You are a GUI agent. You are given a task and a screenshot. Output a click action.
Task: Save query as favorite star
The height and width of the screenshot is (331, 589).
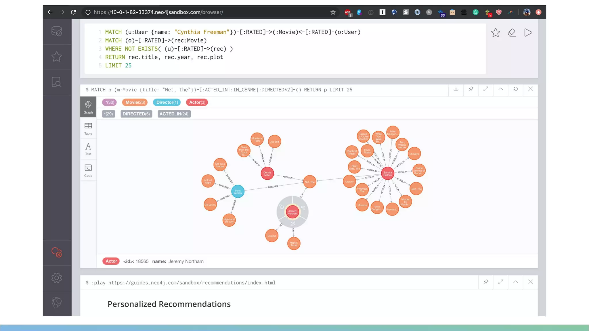(495, 33)
